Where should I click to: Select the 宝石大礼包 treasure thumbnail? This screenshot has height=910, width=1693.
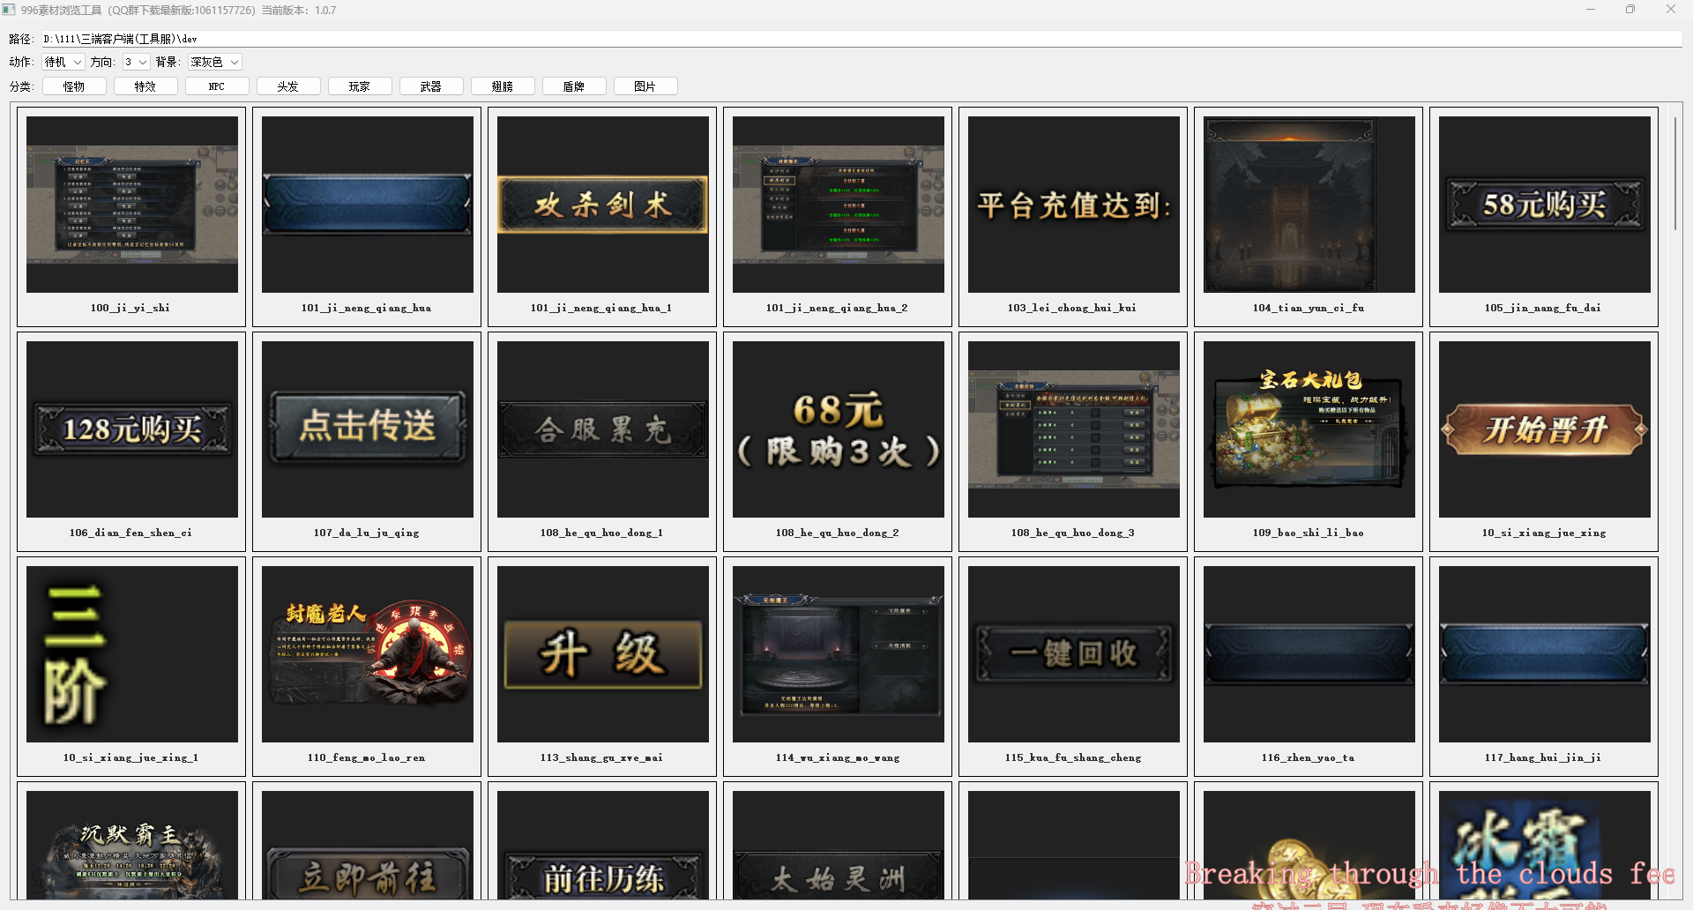pyautogui.click(x=1309, y=429)
